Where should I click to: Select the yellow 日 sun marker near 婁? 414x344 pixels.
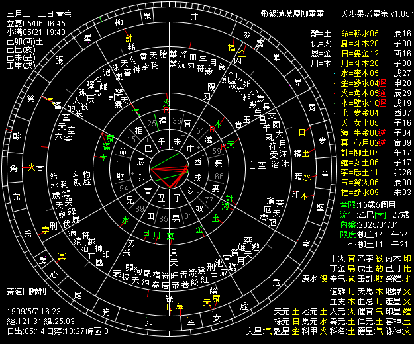click(303, 132)
